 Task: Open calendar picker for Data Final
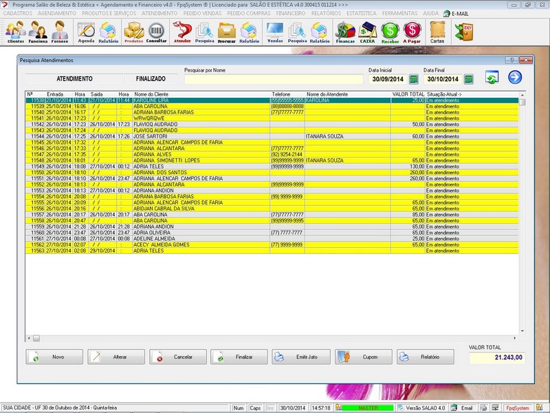click(468, 79)
